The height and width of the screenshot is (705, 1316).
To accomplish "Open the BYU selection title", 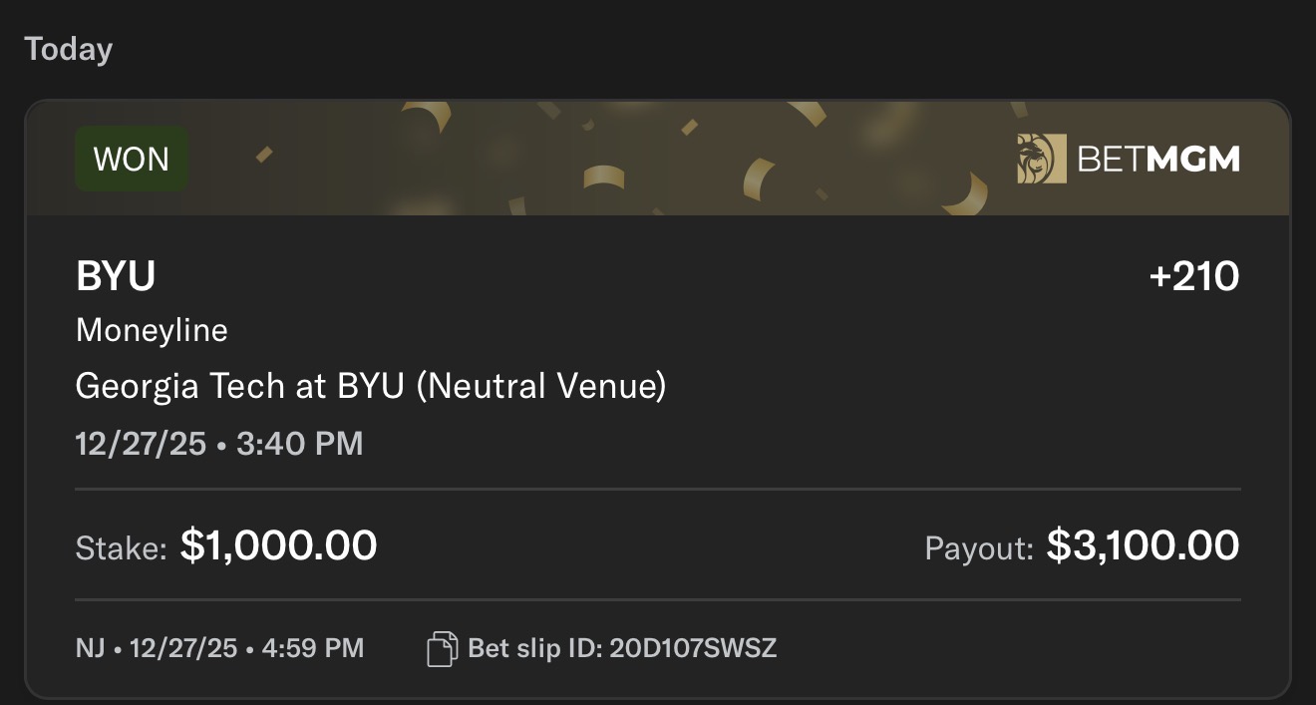I will coord(116,276).
